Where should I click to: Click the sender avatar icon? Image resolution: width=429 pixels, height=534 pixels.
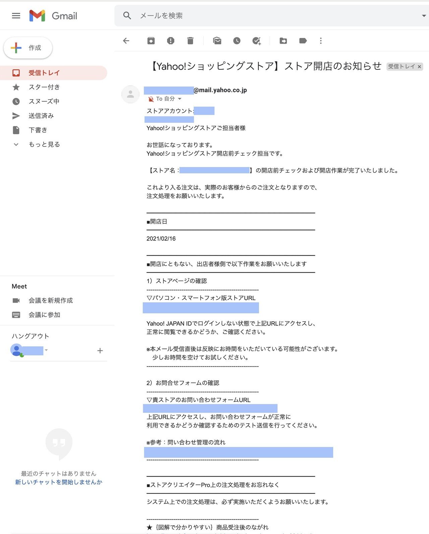tap(130, 94)
